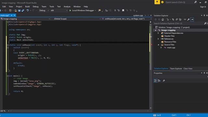Click the Quick Launch magnifier icon

click(196, 2)
